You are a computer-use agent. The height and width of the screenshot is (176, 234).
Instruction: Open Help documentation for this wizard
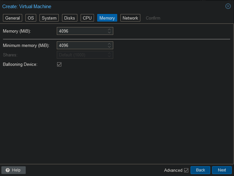point(13,170)
